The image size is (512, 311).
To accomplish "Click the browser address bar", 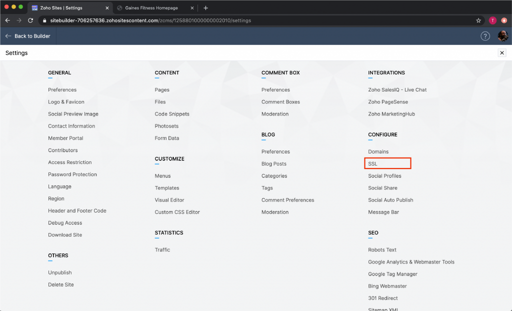I will [x=250, y=20].
